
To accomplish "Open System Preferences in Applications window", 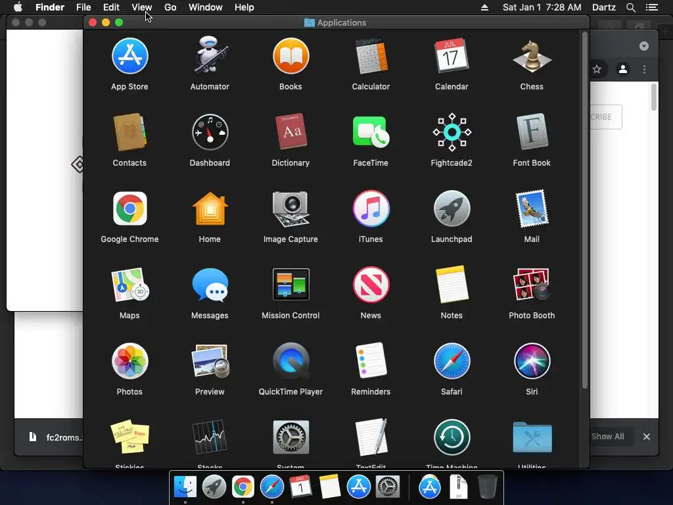I will coord(290,437).
